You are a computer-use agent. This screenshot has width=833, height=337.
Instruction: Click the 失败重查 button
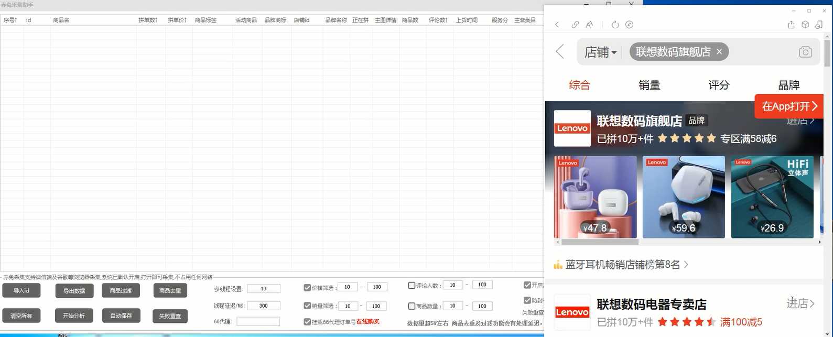pos(170,316)
